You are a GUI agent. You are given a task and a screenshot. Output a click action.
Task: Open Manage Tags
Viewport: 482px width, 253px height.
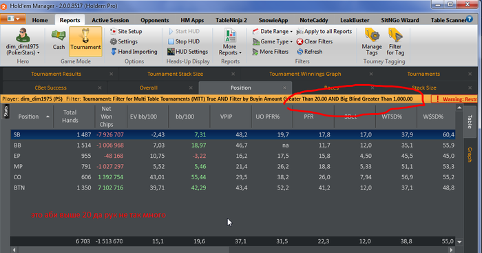[372, 42]
